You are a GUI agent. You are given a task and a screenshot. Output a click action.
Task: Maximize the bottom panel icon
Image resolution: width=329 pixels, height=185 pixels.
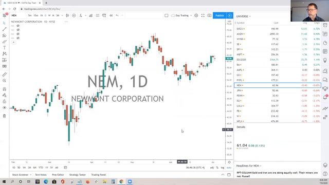(x=229, y=175)
